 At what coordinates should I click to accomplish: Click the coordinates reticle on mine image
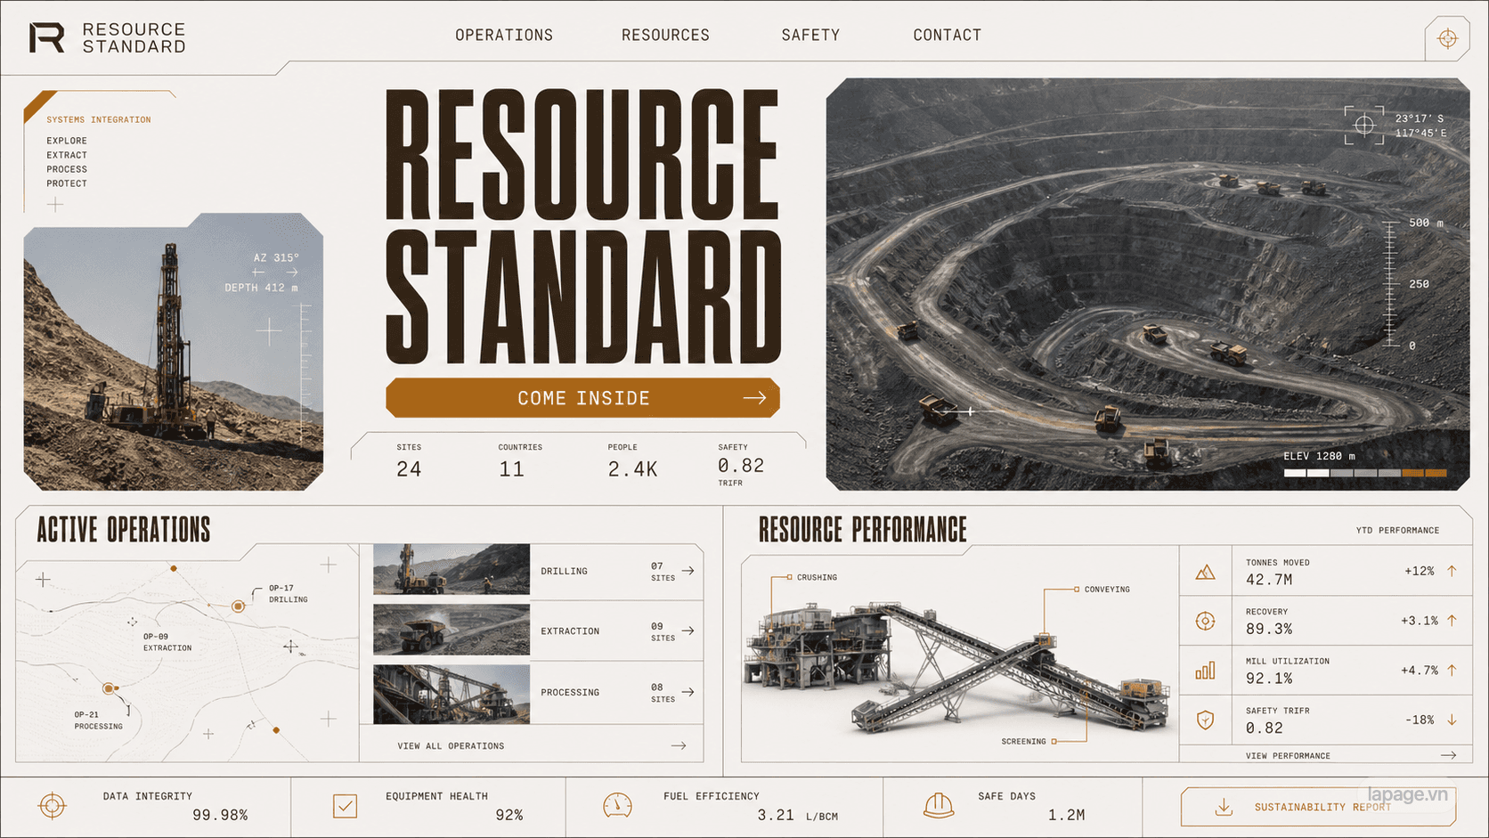pyautogui.click(x=1364, y=126)
